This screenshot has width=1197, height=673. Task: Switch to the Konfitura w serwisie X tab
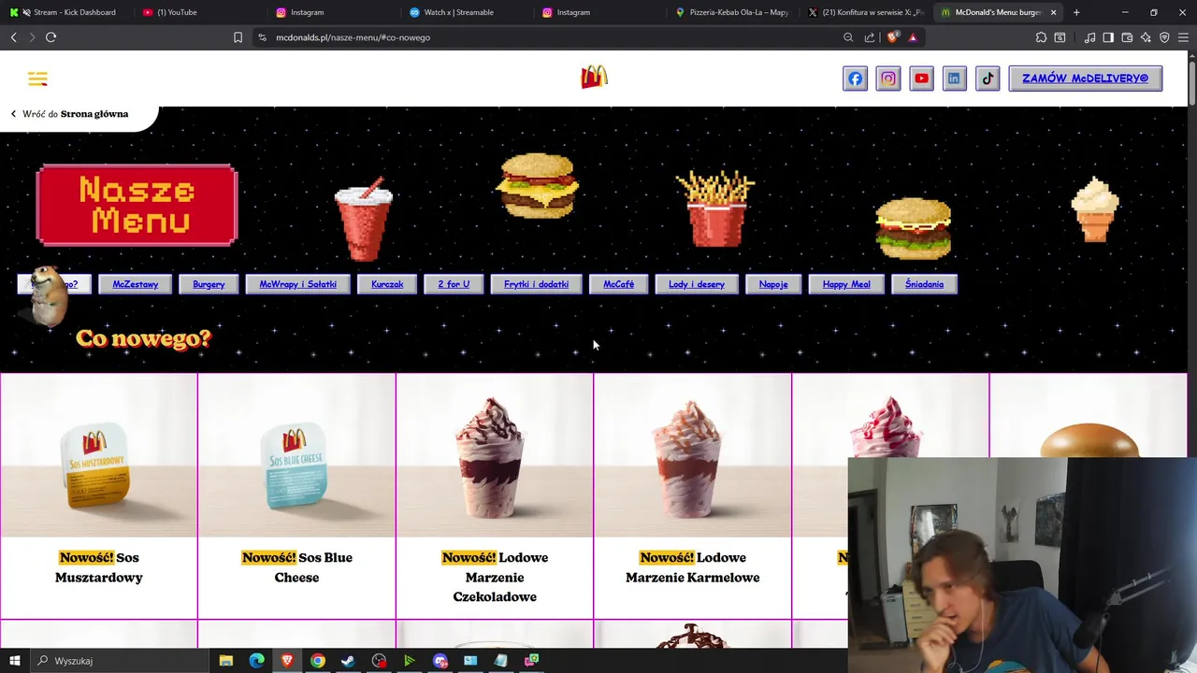(x=866, y=12)
